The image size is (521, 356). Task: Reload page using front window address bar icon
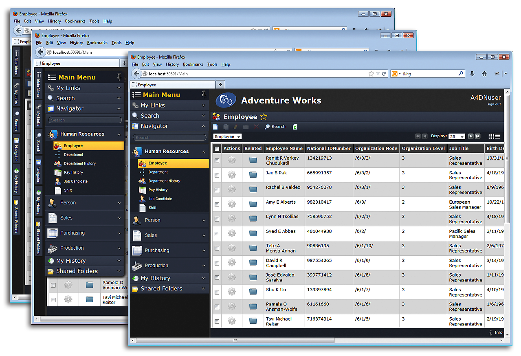[x=384, y=74]
